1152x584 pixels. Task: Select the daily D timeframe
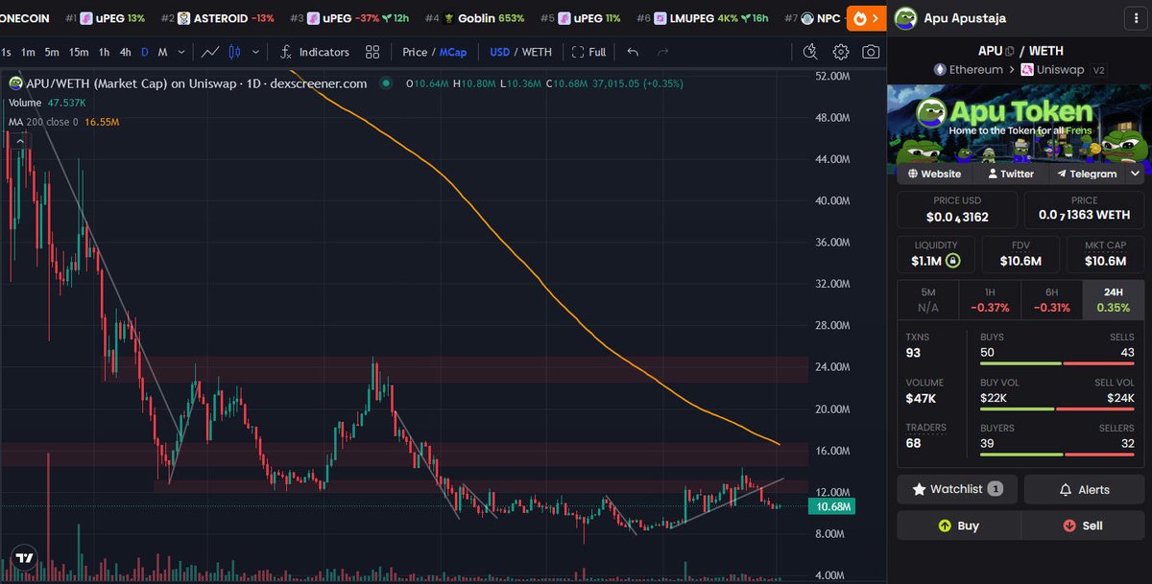[x=145, y=52]
